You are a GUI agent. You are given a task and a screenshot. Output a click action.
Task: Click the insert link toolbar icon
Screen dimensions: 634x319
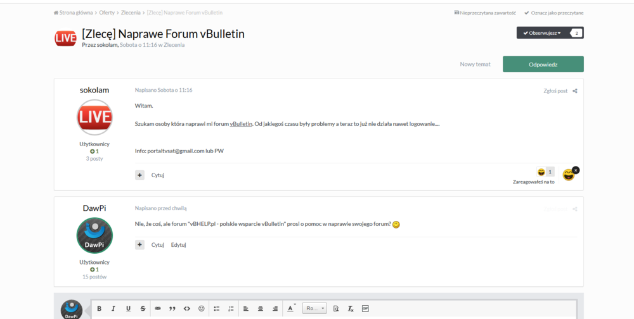point(158,309)
